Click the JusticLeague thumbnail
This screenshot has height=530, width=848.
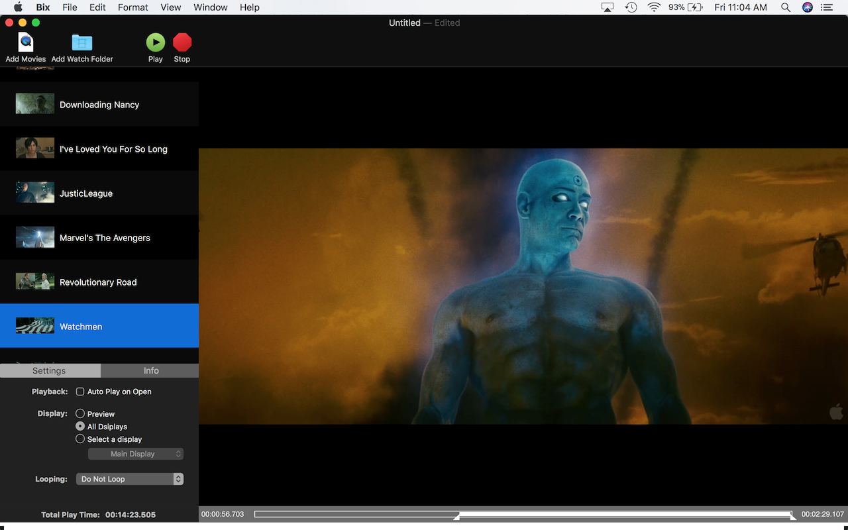pyautogui.click(x=35, y=193)
